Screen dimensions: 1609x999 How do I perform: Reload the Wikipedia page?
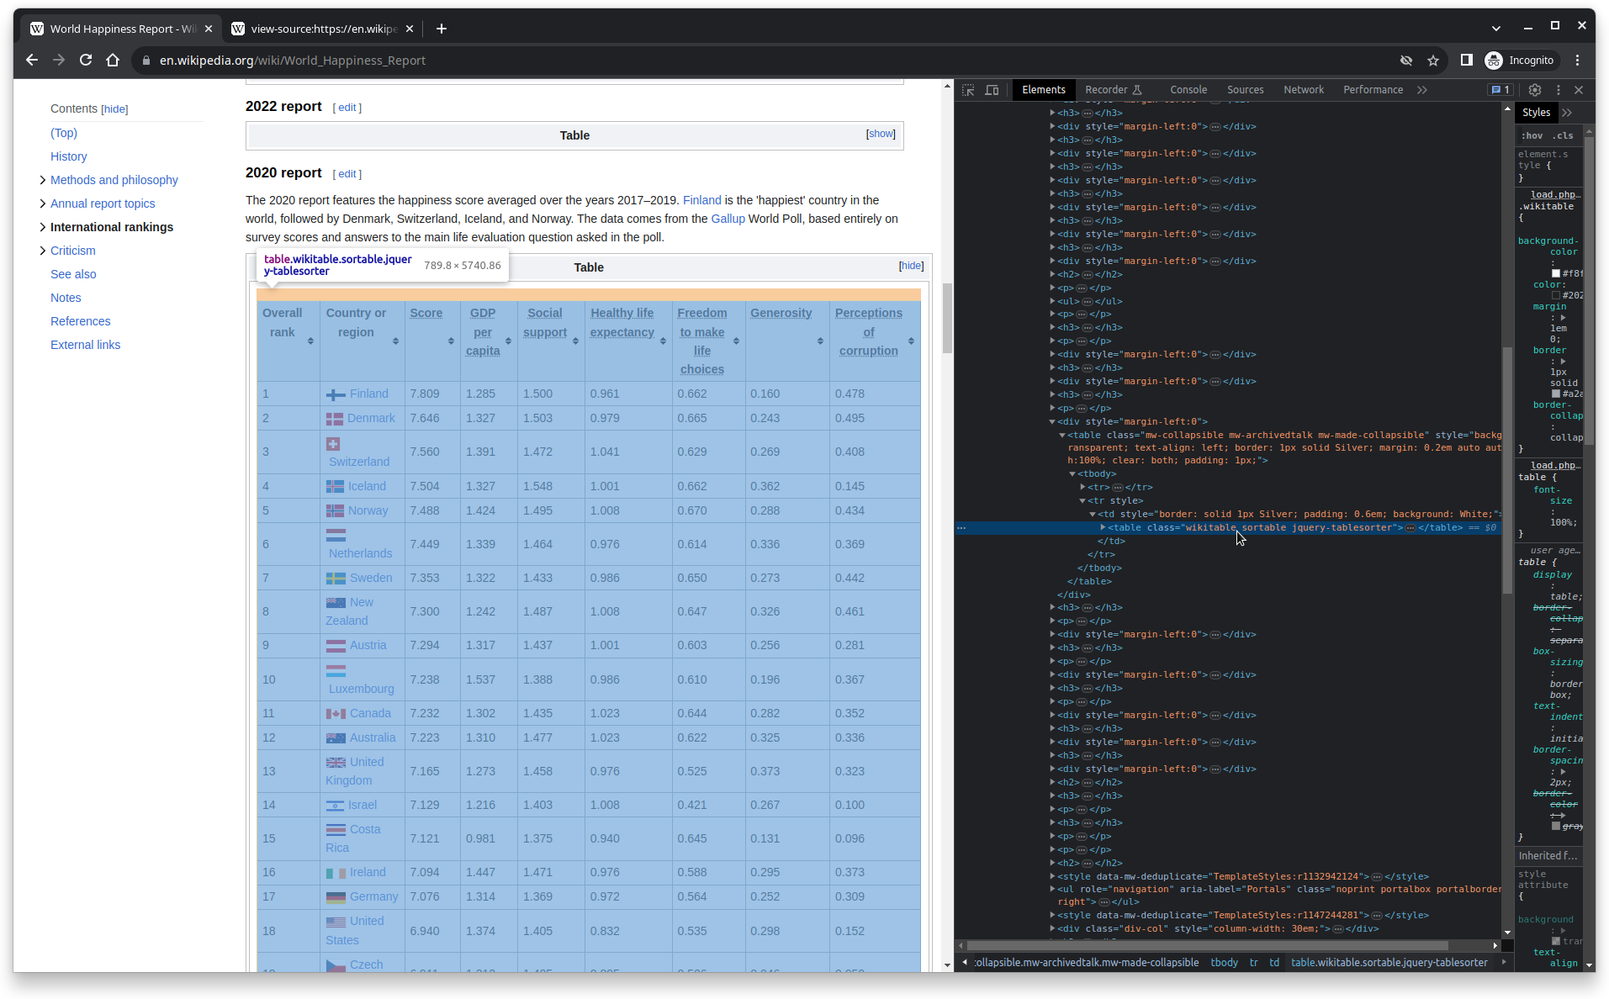tap(86, 60)
